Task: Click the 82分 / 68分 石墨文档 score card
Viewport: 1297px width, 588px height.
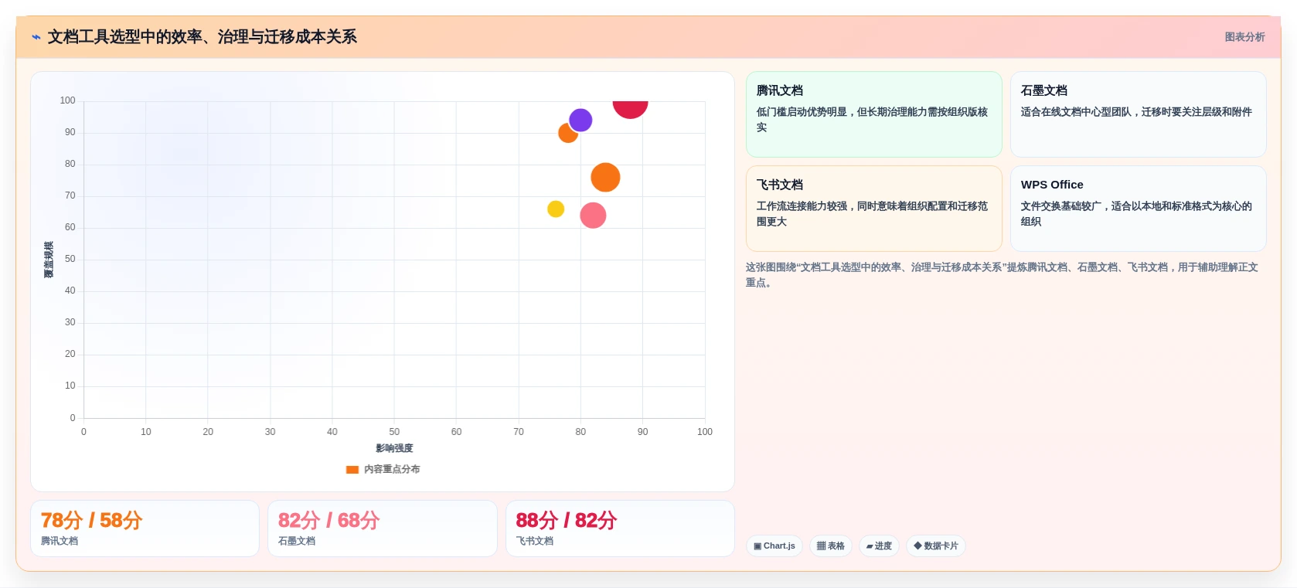Action: (383, 529)
